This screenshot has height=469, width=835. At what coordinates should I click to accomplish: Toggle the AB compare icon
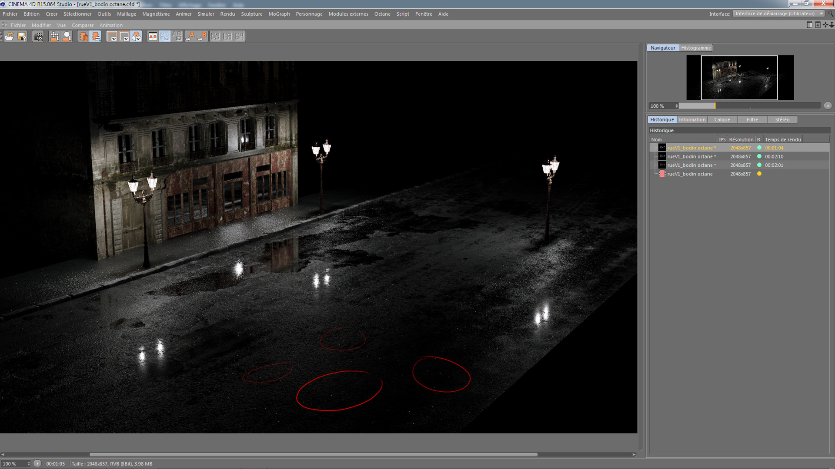pos(153,36)
